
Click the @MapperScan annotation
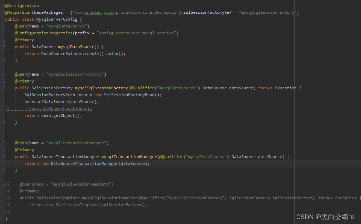19,12
